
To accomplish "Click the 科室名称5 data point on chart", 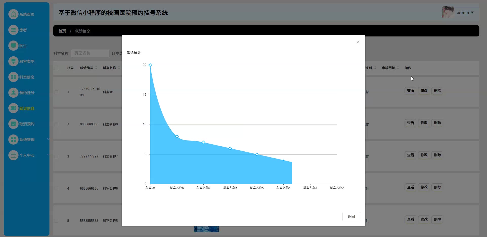I will tap(257, 154).
